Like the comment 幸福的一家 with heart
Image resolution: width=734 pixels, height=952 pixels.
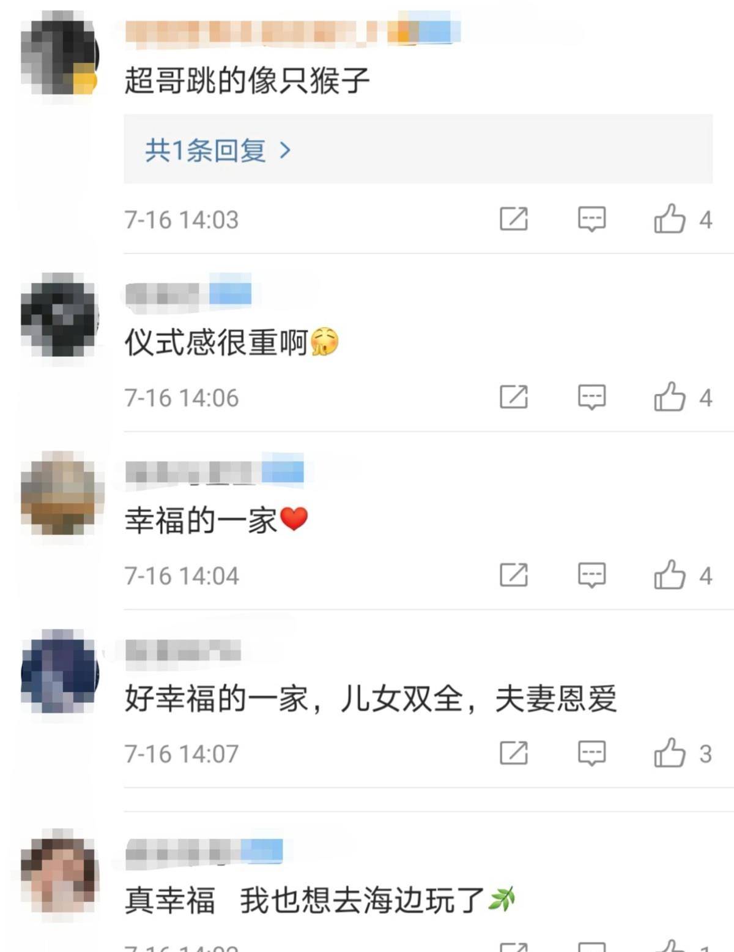click(670, 575)
